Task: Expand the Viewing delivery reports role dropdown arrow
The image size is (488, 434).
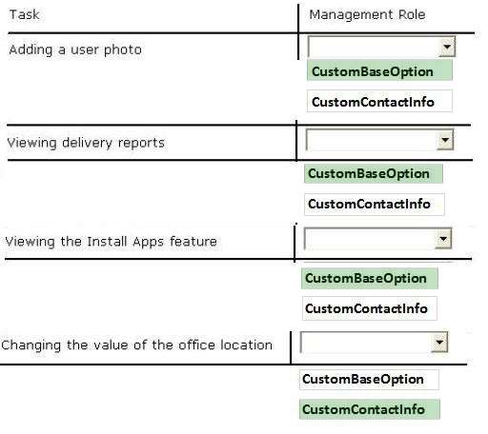Action: 445,140
